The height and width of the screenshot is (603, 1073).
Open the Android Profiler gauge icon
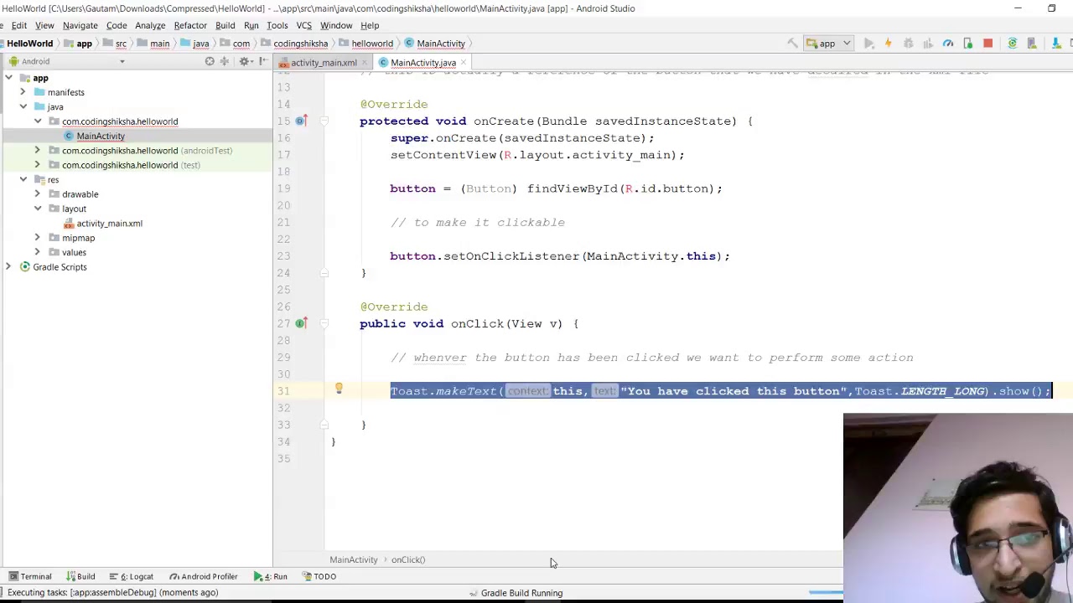click(948, 44)
